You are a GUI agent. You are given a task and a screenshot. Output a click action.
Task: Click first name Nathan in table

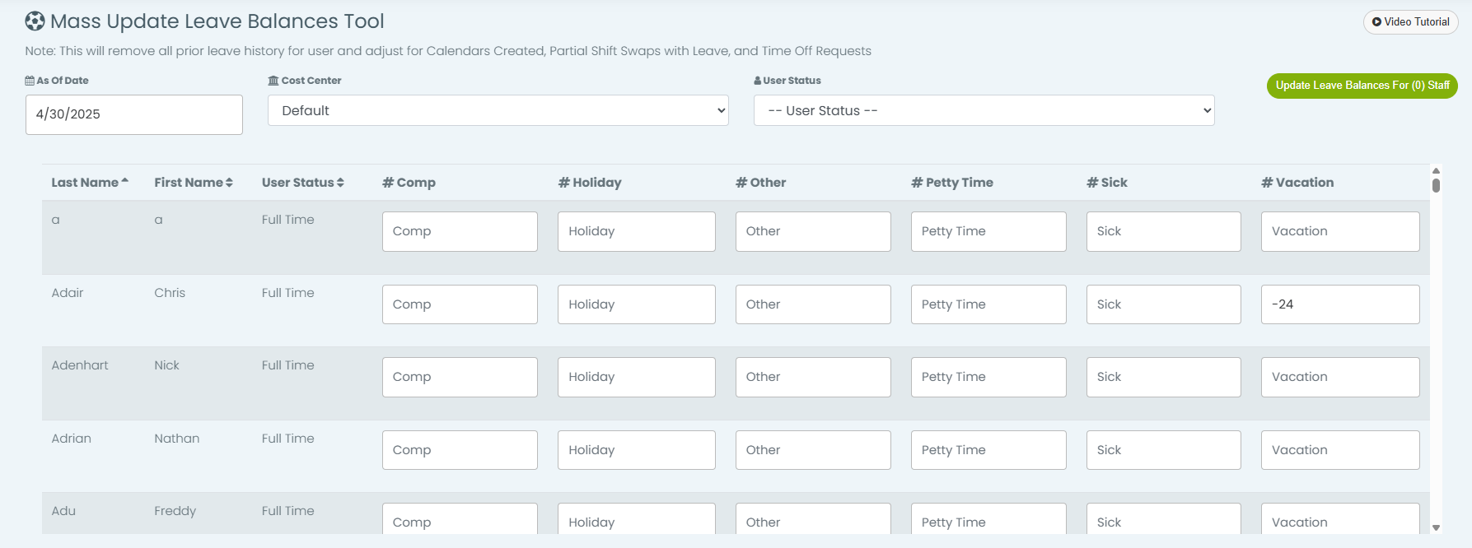pos(176,439)
